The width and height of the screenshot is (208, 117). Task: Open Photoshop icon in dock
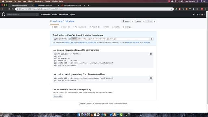click(x=118, y=115)
